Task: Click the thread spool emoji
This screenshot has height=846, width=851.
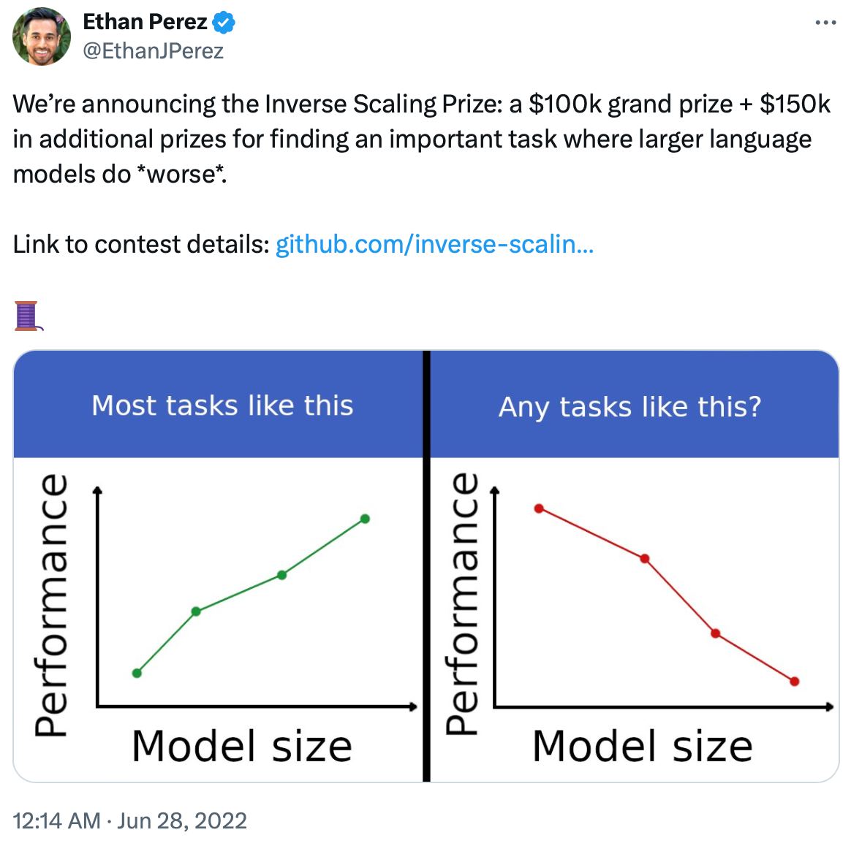Action: click(x=27, y=316)
